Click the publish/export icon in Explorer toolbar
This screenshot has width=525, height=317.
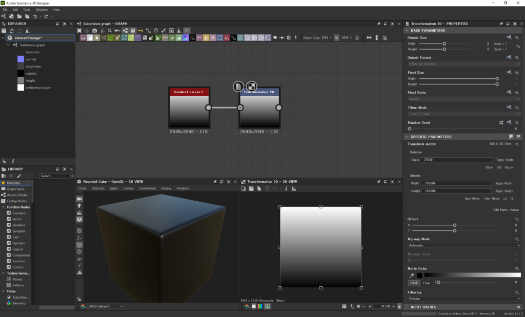coord(12,31)
